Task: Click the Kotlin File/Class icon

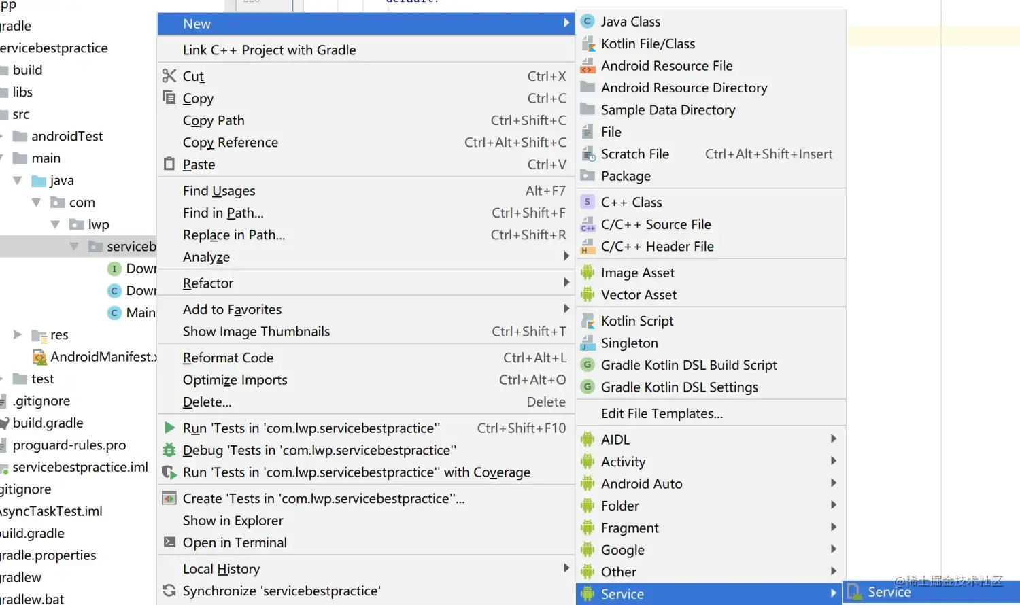Action: [588, 44]
